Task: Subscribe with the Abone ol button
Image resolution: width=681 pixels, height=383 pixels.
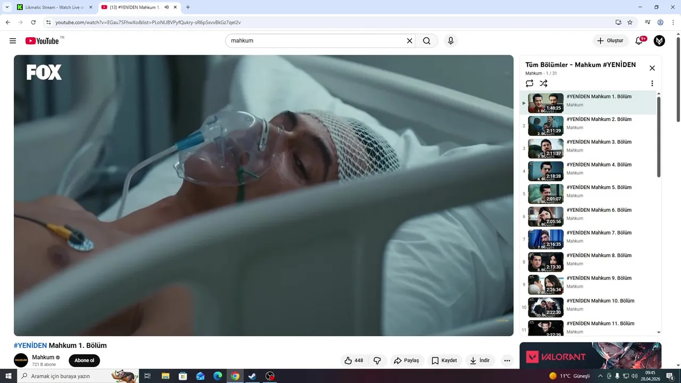Action: coord(84,360)
